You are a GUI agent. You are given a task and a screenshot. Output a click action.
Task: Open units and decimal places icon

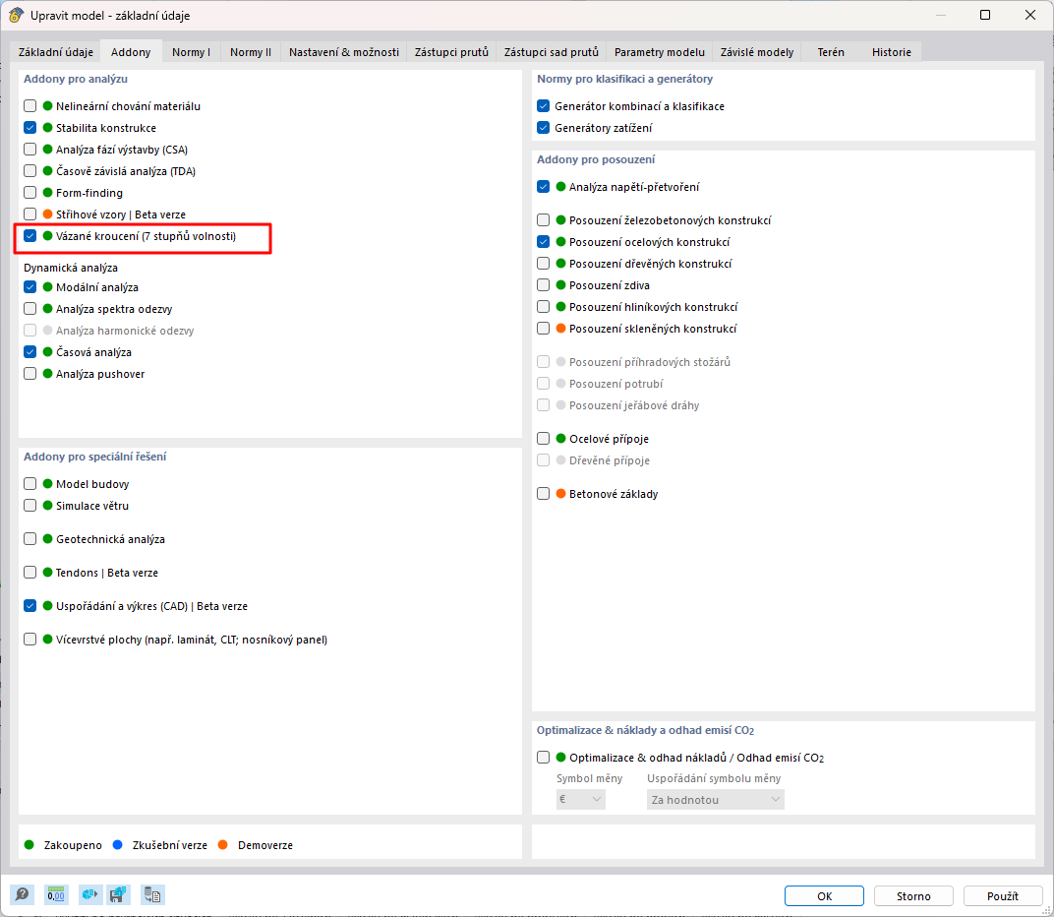pyautogui.click(x=56, y=894)
